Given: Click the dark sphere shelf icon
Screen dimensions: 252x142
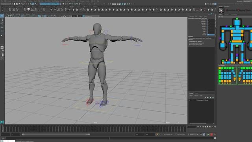Looking at the screenshot, I should (x=51, y=9).
